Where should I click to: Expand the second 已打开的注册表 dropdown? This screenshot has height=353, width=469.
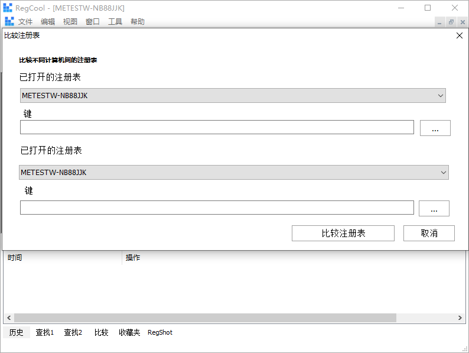pyautogui.click(x=233, y=173)
